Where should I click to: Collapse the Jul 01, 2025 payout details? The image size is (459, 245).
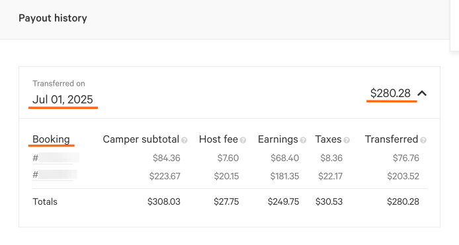(x=422, y=93)
